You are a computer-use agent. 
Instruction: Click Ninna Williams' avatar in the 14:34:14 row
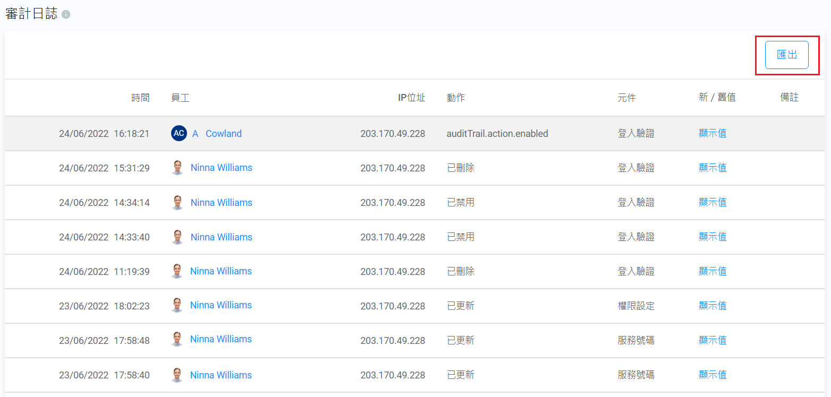(177, 202)
